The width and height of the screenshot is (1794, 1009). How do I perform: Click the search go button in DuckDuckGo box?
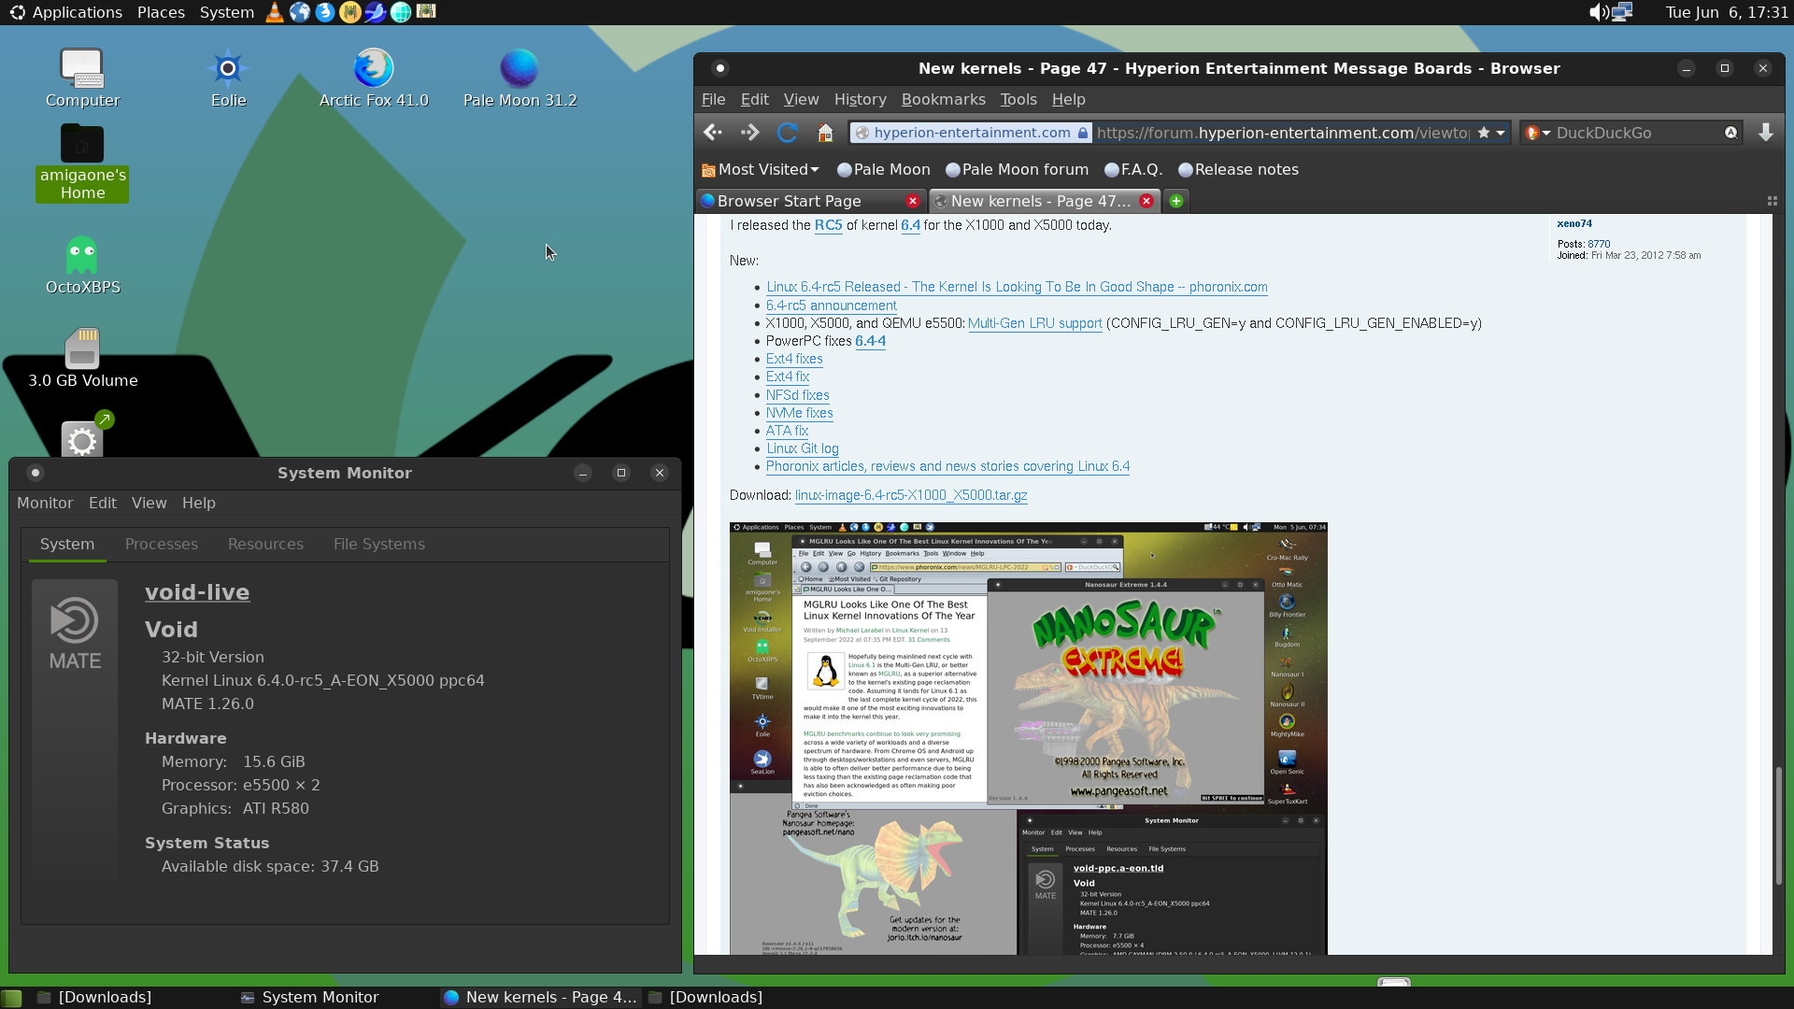pyautogui.click(x=1730, y=133)
